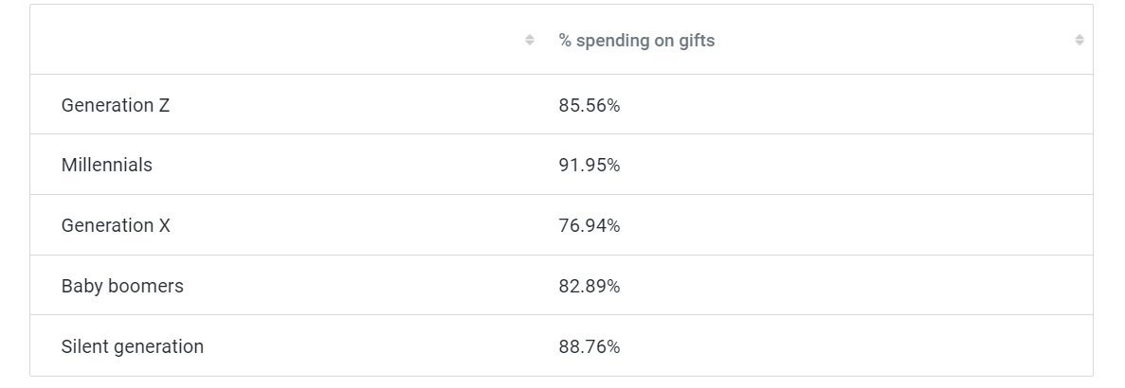Select the Silent generation row label
The height and width of the screenshot is (388, 1125).
(132, 346)
